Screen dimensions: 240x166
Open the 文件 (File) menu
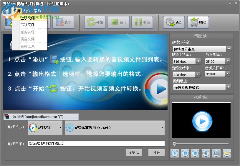(6, 11)
